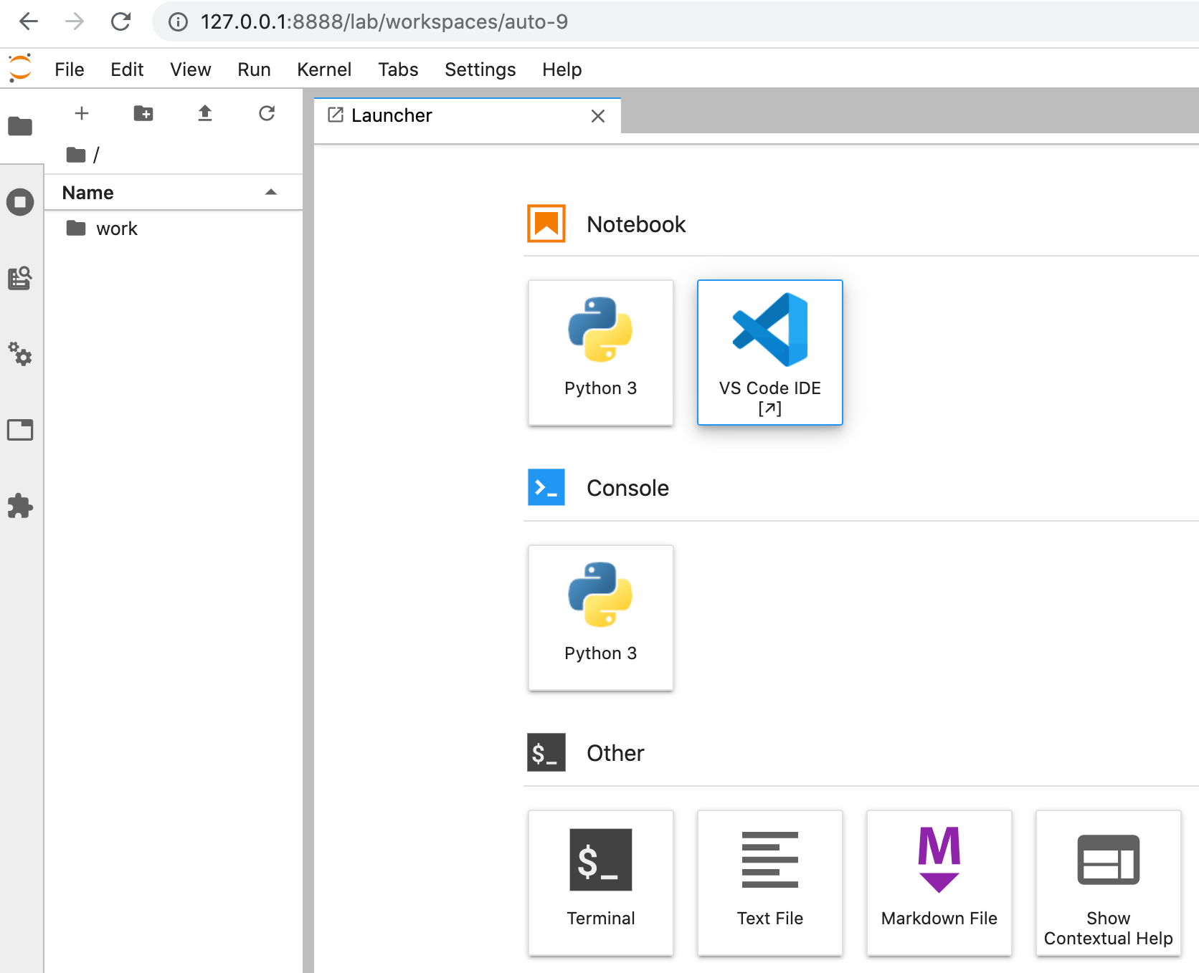Open the Running Terminals and Kernels panel
This screenshot has width=1199, height=973.
click(20, 202)
